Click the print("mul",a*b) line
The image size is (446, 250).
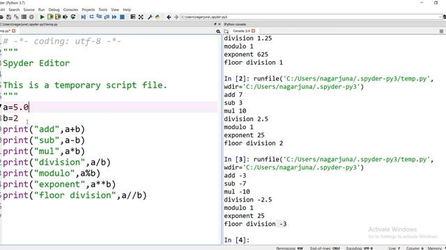(x=44, y=151)
